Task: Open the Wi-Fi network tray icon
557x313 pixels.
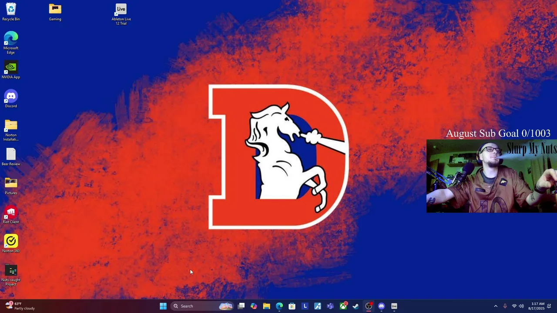Action: coord(514,306)
